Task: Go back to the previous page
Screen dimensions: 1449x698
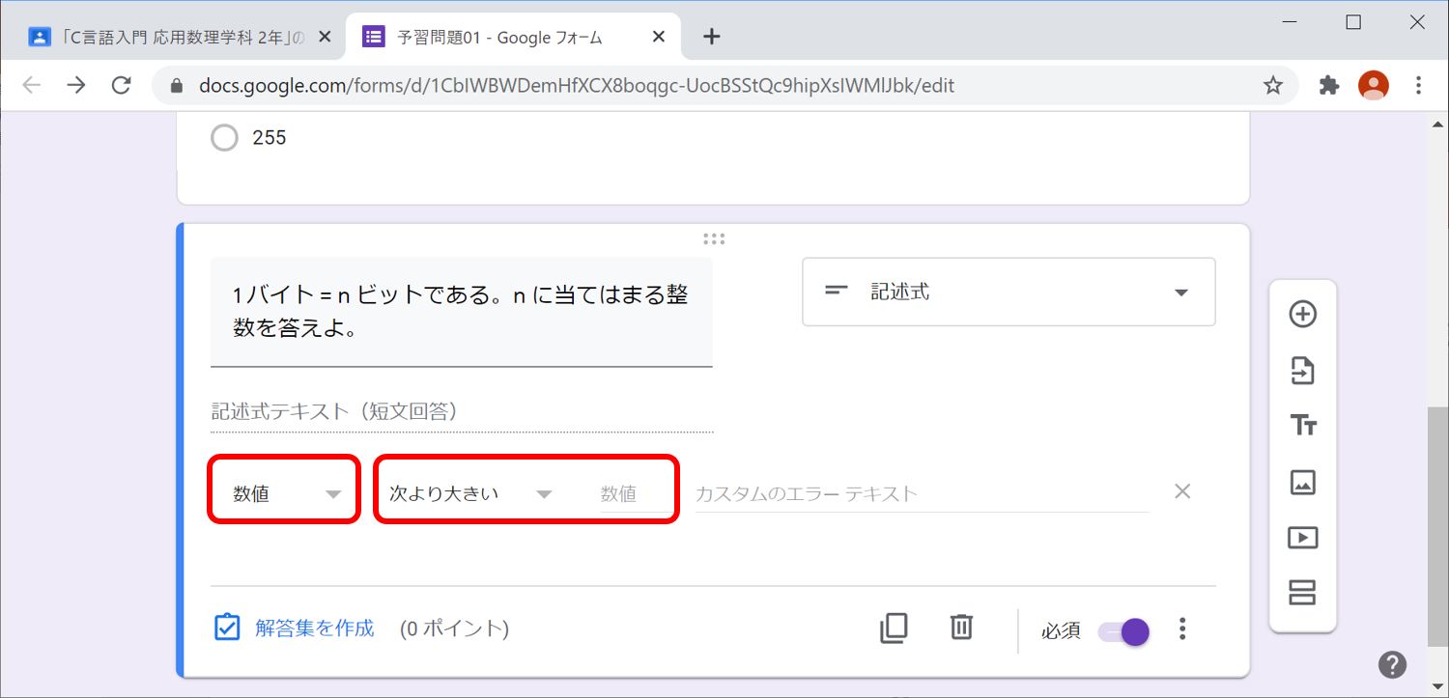Action: 32,85
